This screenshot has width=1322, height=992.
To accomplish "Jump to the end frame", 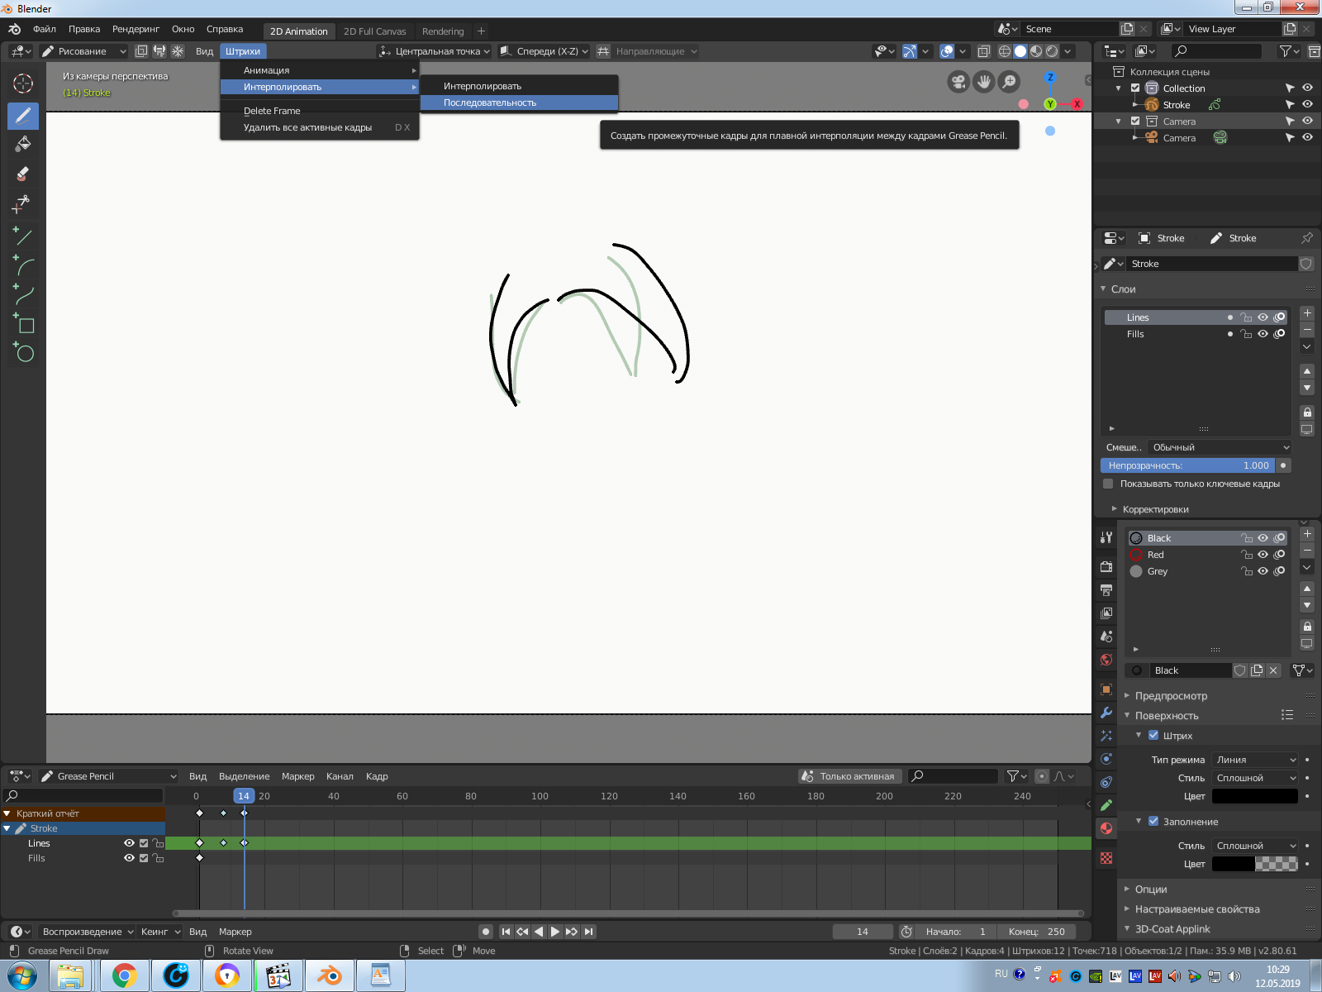I will [x=588, y=932].
